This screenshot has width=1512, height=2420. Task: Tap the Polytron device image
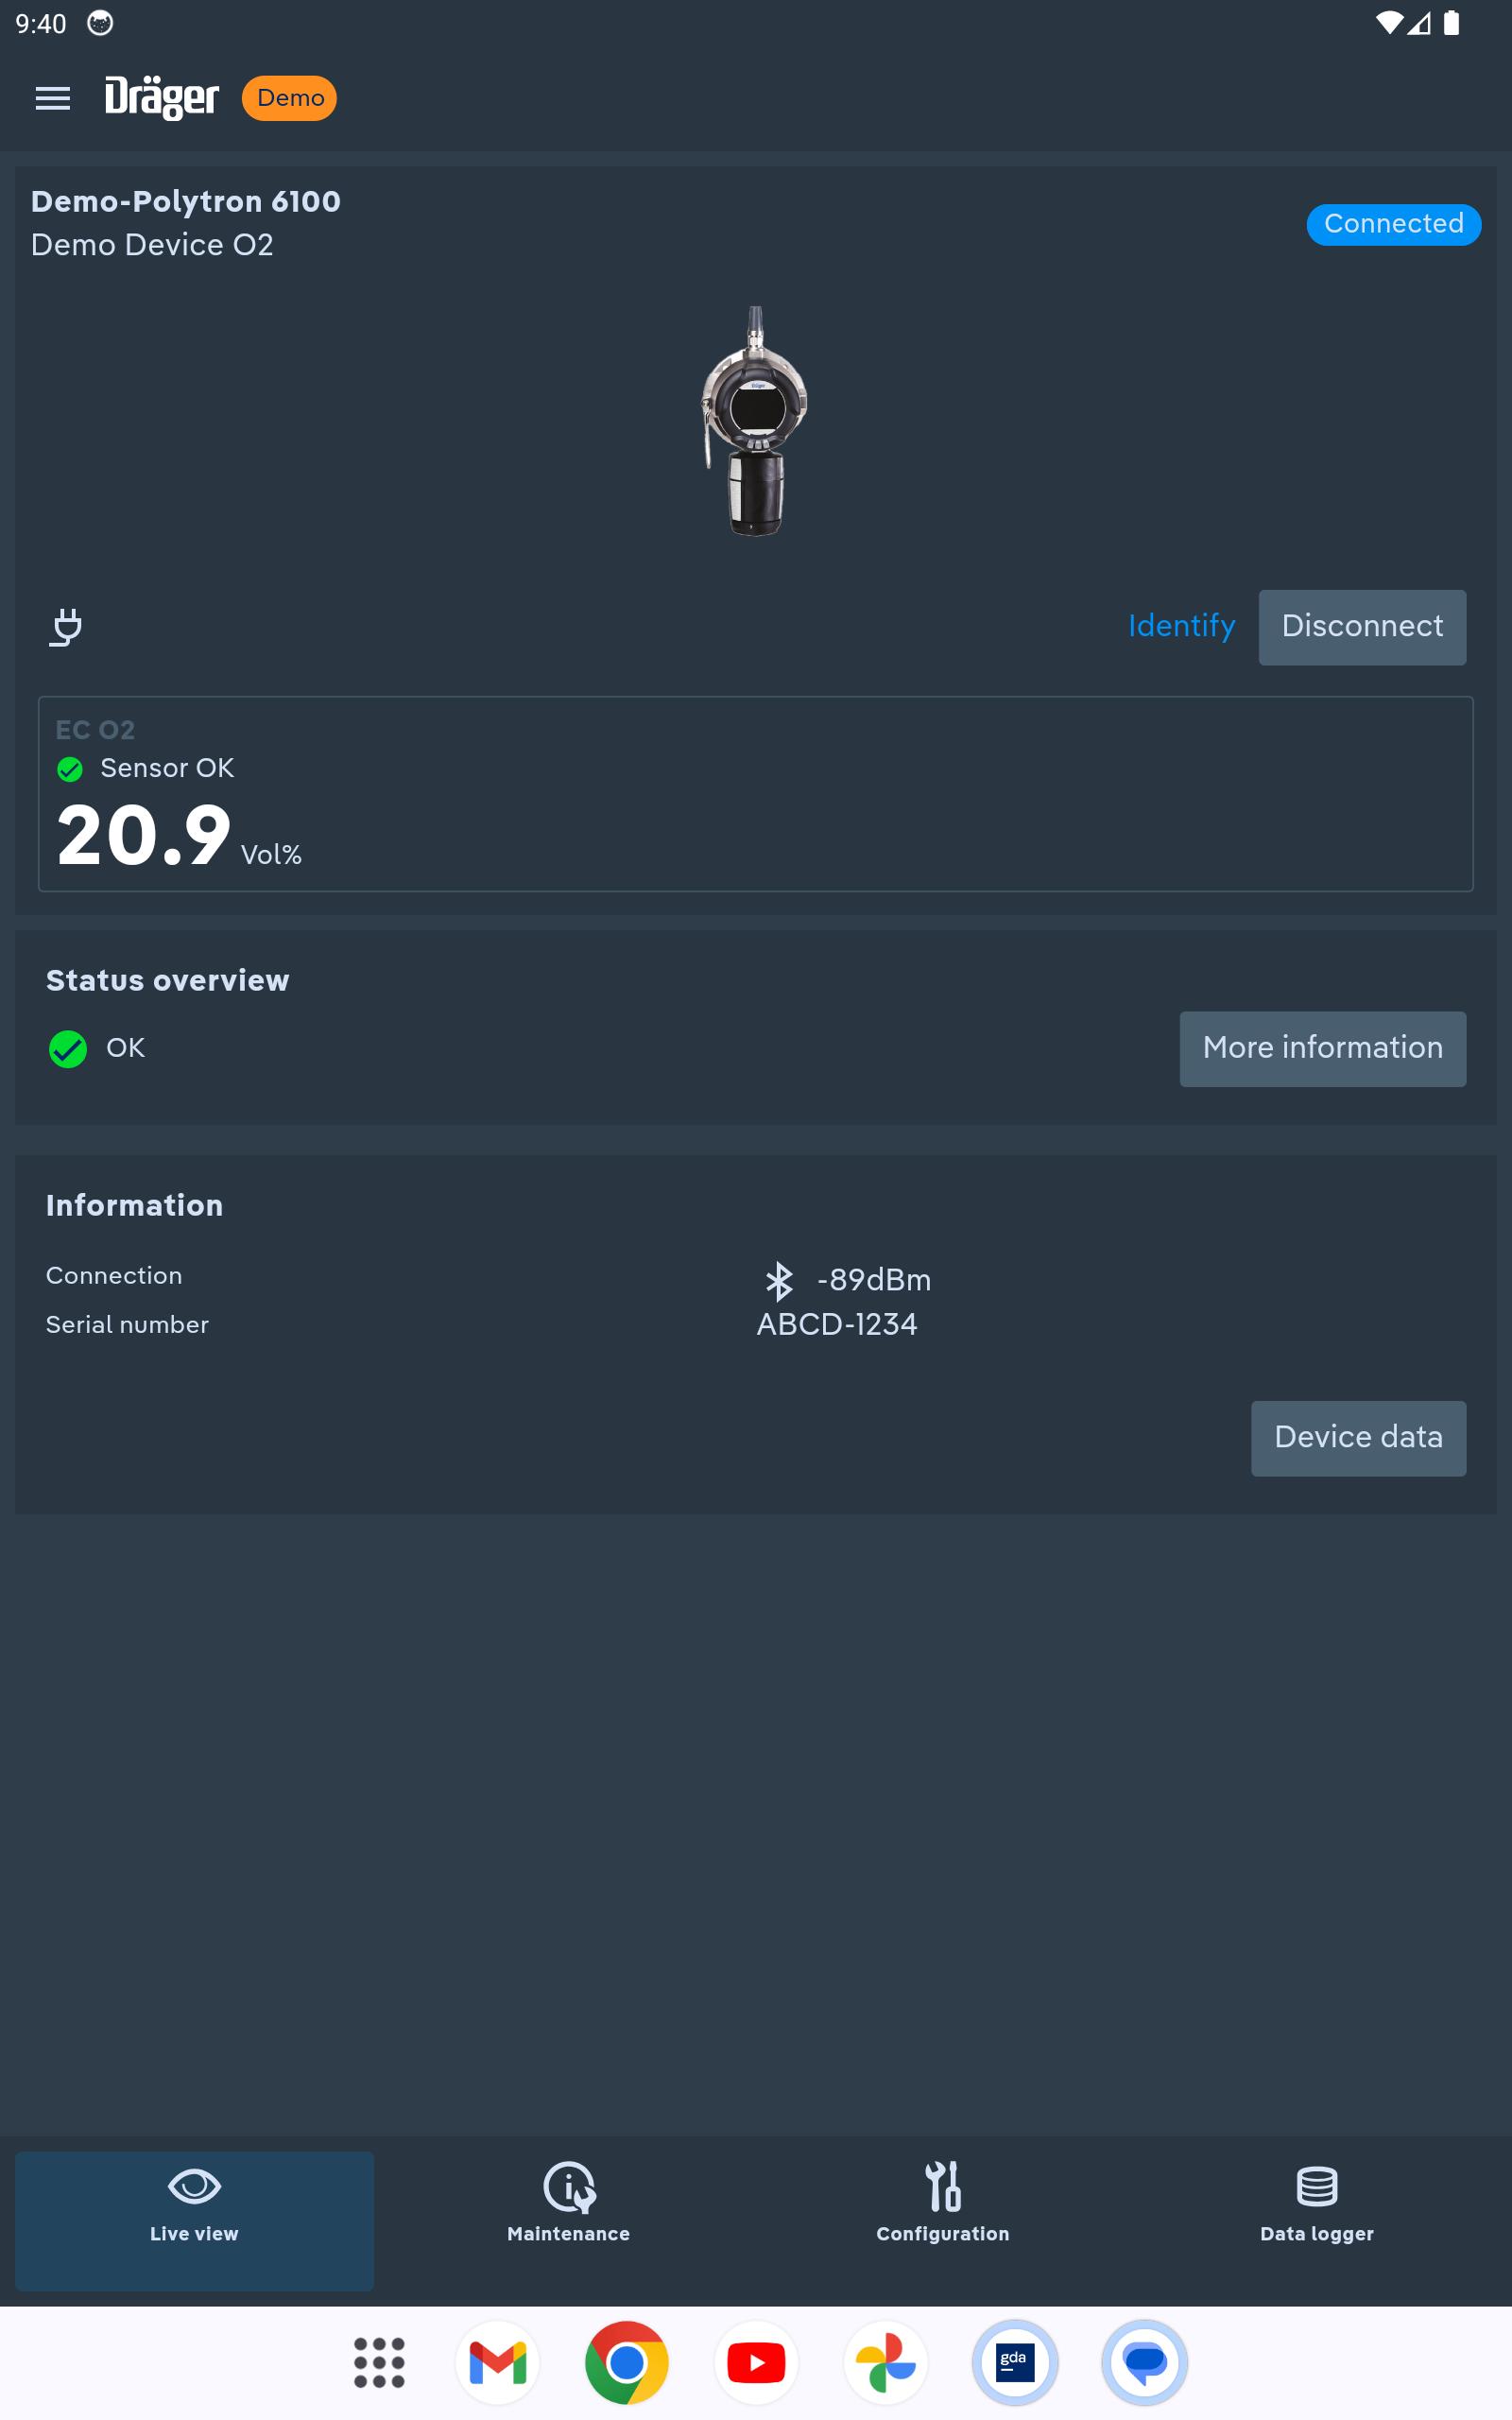755,421
